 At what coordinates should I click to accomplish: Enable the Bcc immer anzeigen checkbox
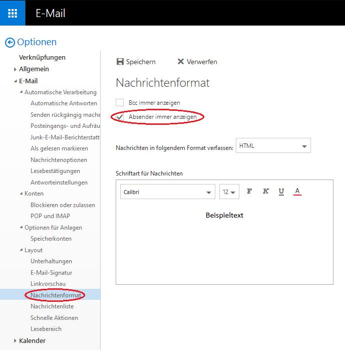[120, 103]
